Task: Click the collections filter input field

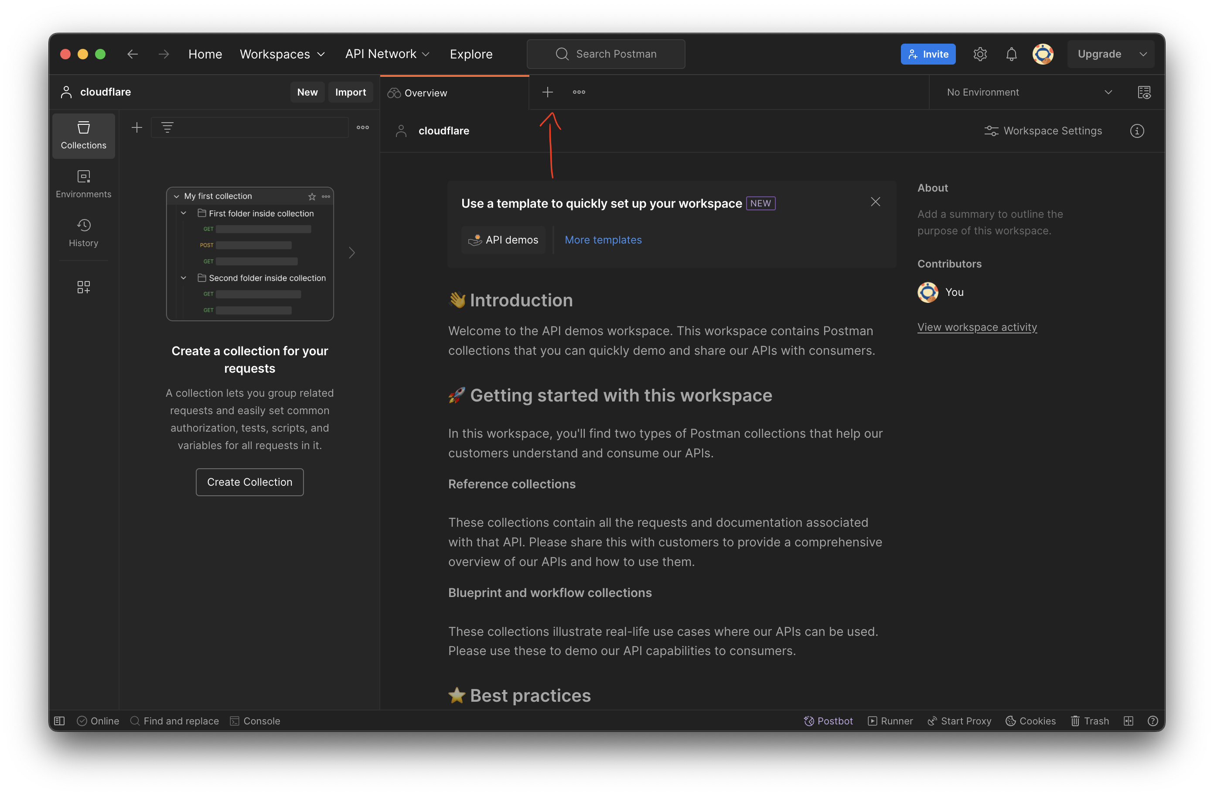Action: pyautogui.click(x=250, y=127)
